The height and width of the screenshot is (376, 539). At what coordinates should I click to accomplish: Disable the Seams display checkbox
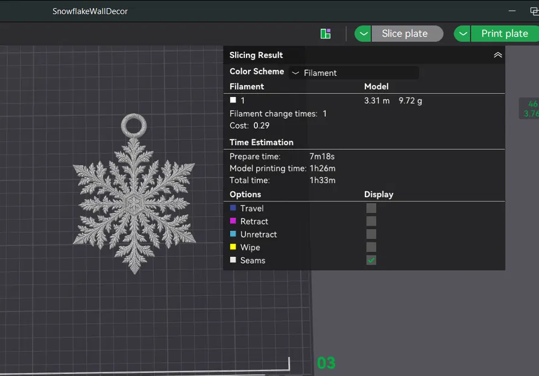click(x=371, y=260)
